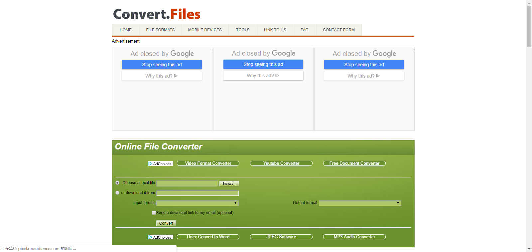Viewport: 532px width, 252px height.
Task: Open MOBILE DEVICES section
Action: (205, 30)
